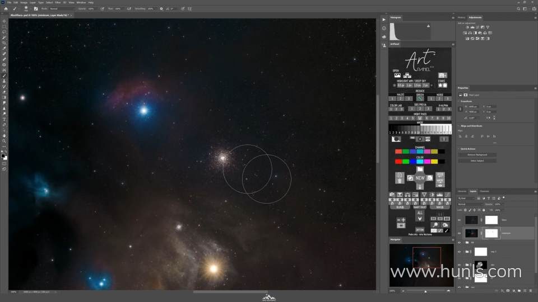Open the File menu

coord(10,2)
